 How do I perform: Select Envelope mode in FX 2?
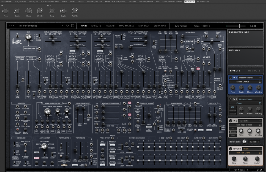tap(233, 110)
